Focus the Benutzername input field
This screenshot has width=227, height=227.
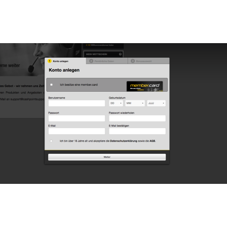(x=77, y=103)
